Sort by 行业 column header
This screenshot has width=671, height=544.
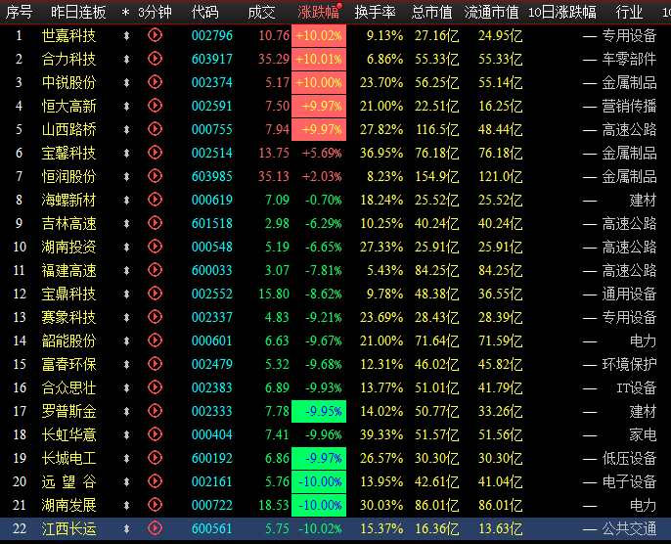629,12
